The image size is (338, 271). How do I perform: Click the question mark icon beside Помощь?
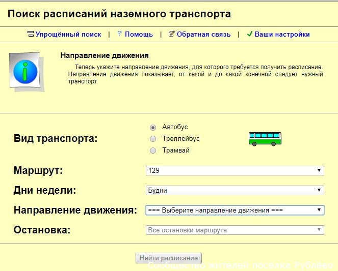120,34
